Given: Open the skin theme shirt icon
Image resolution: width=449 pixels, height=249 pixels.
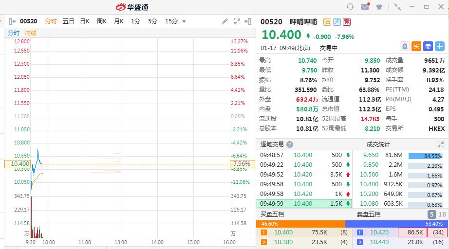Looking at the screenshot, I should pos(379,7).
